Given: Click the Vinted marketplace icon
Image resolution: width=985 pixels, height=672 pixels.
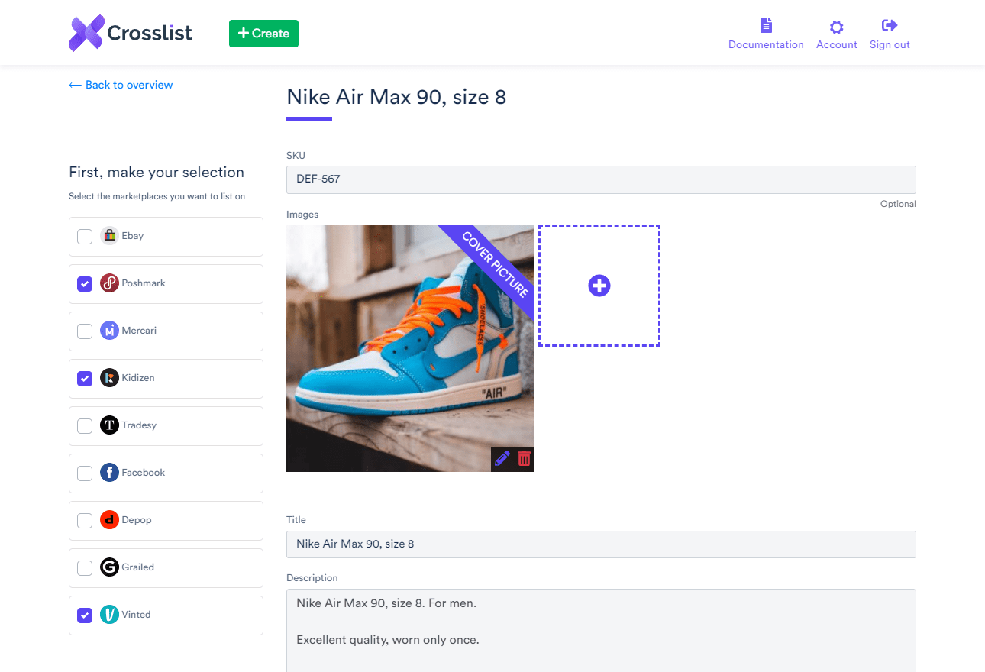Looking at the screenshot, I should click(109, 615).
